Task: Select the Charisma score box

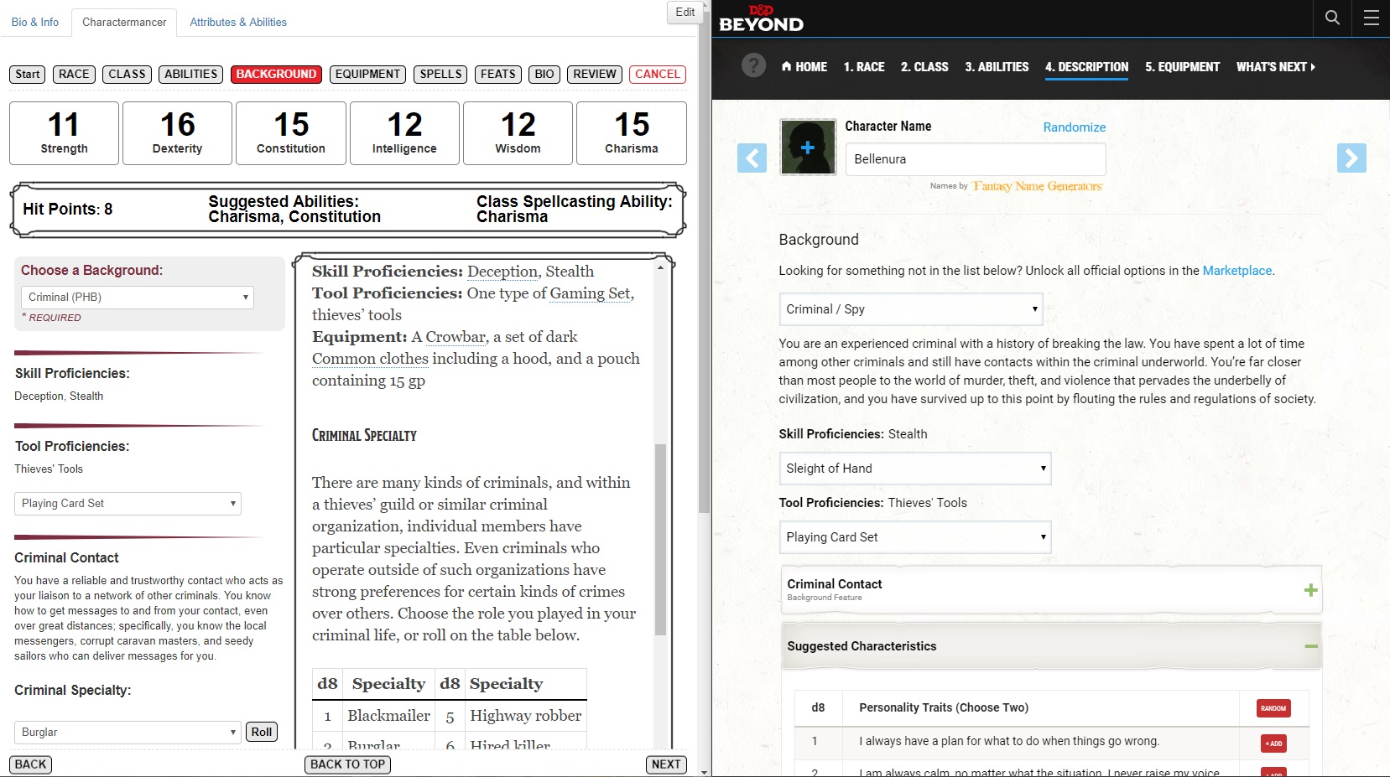Action: (632, 133)
